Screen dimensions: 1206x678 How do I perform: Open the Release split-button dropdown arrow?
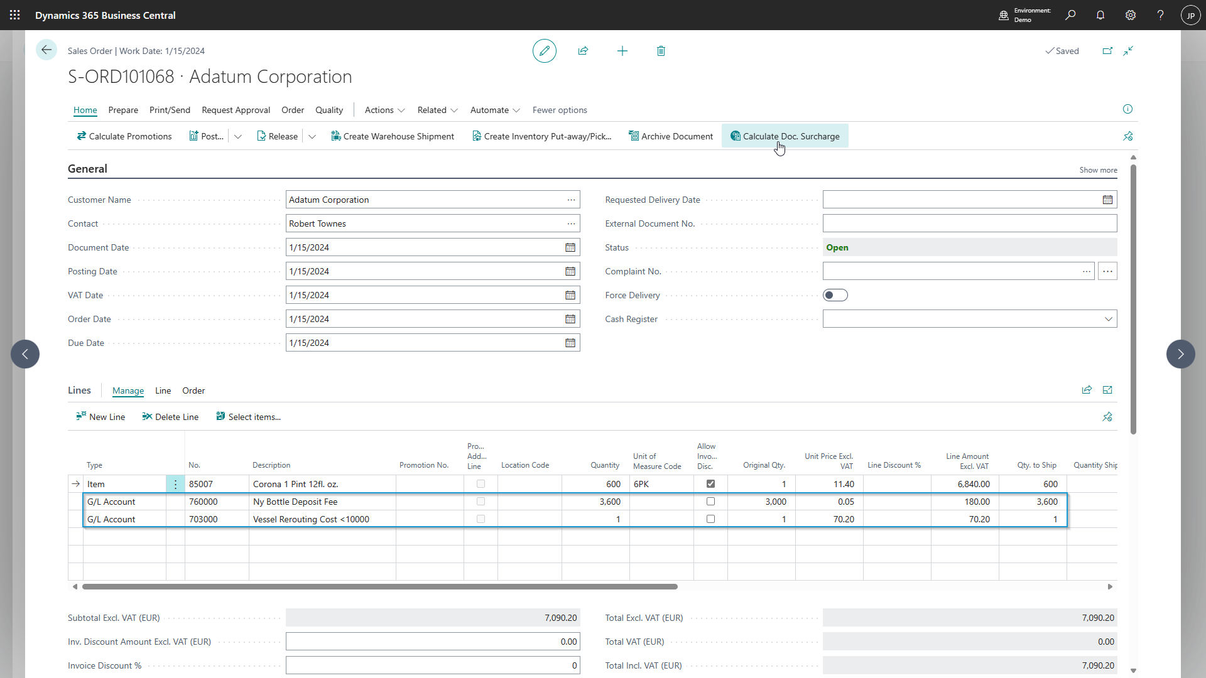point(312,136)
